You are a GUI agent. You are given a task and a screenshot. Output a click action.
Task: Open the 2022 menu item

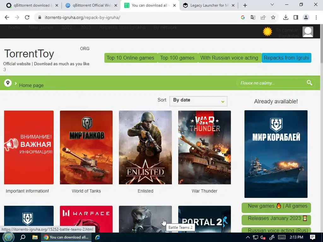point(67,27)
